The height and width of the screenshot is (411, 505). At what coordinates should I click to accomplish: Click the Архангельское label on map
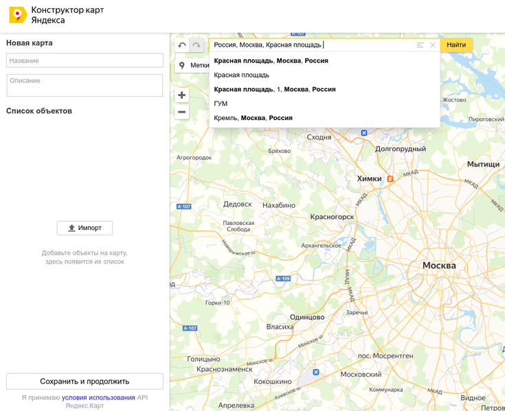tap(321, 246)
